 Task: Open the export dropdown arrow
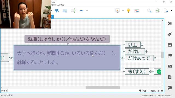pos(171,11)
